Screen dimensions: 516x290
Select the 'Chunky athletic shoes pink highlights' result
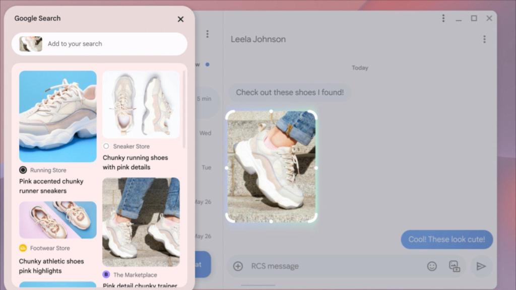(51, 266)
